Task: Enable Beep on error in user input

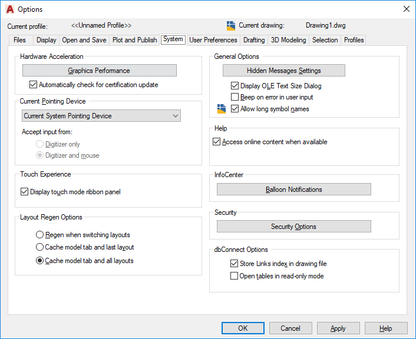Action: pos(235,97)
